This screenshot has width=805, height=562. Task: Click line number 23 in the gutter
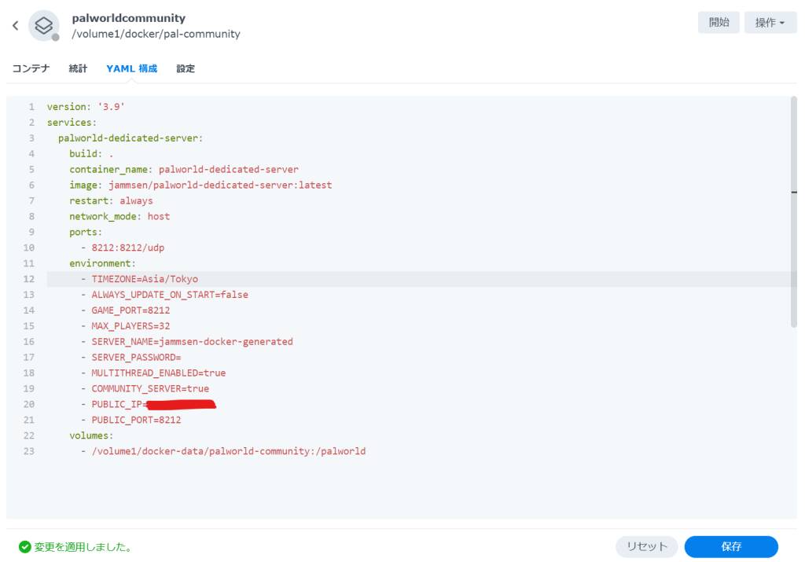tap(29, 451)
